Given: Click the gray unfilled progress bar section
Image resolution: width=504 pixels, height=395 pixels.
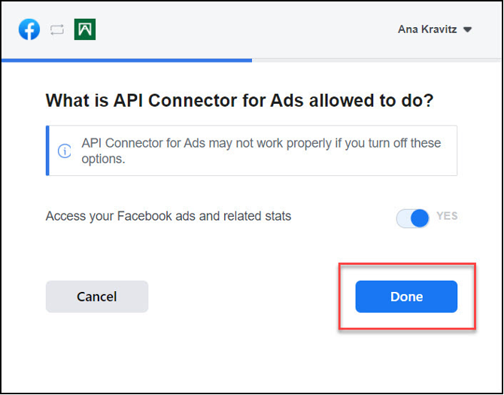Looking at the screenshot, I should coord(376,60).
